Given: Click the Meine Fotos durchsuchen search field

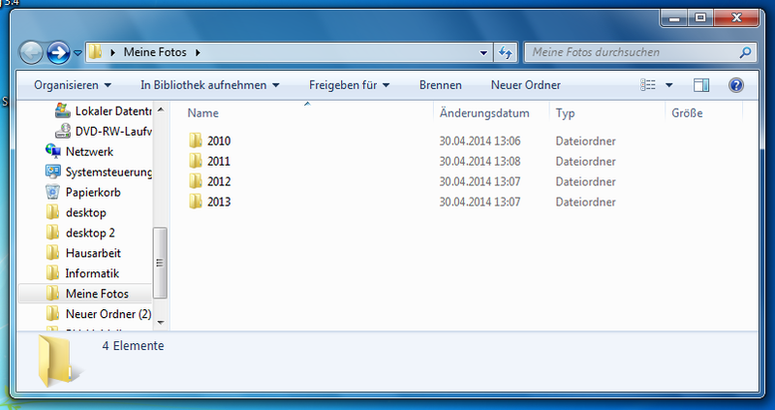Looking at the screenshot, I should tap(630, 52).
